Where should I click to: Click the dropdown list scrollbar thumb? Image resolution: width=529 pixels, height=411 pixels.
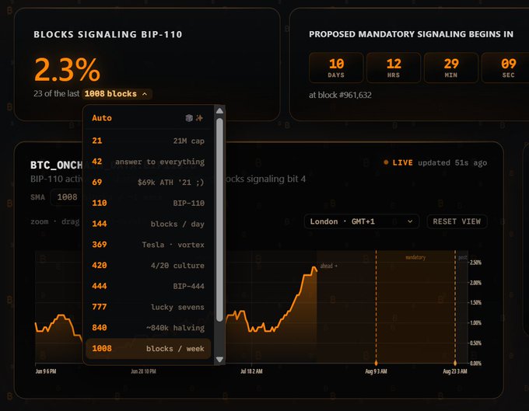point(219,220)
